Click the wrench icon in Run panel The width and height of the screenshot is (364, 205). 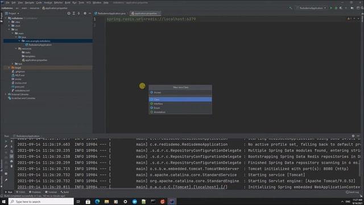point(6,146)
